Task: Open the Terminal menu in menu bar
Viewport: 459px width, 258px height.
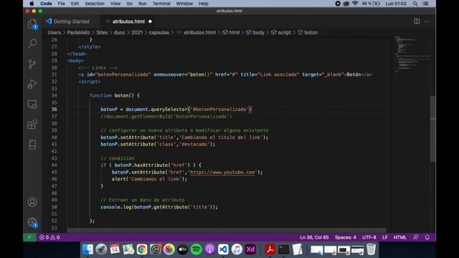Action: coord(161,4)
